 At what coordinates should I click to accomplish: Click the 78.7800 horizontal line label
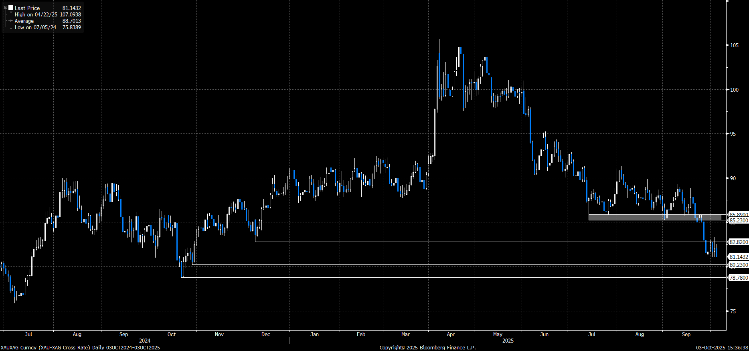click(x=738, y=278)
